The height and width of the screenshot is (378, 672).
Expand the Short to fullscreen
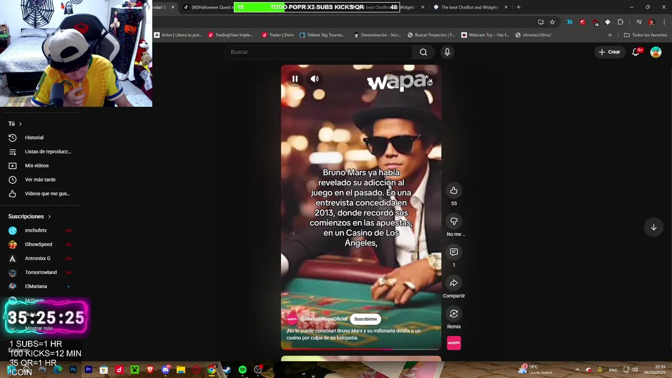[x=428, y=79]
